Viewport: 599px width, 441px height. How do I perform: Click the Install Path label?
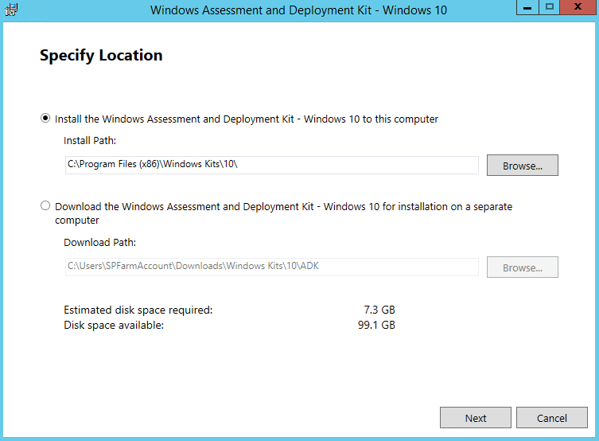90,141
